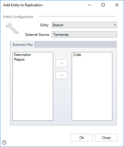Click the dialog title bar text

pos(23,5)
